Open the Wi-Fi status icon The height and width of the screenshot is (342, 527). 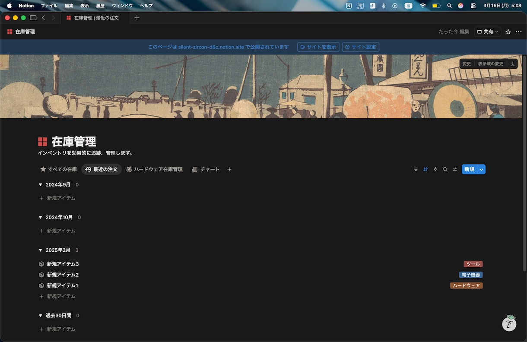point(423,6)
